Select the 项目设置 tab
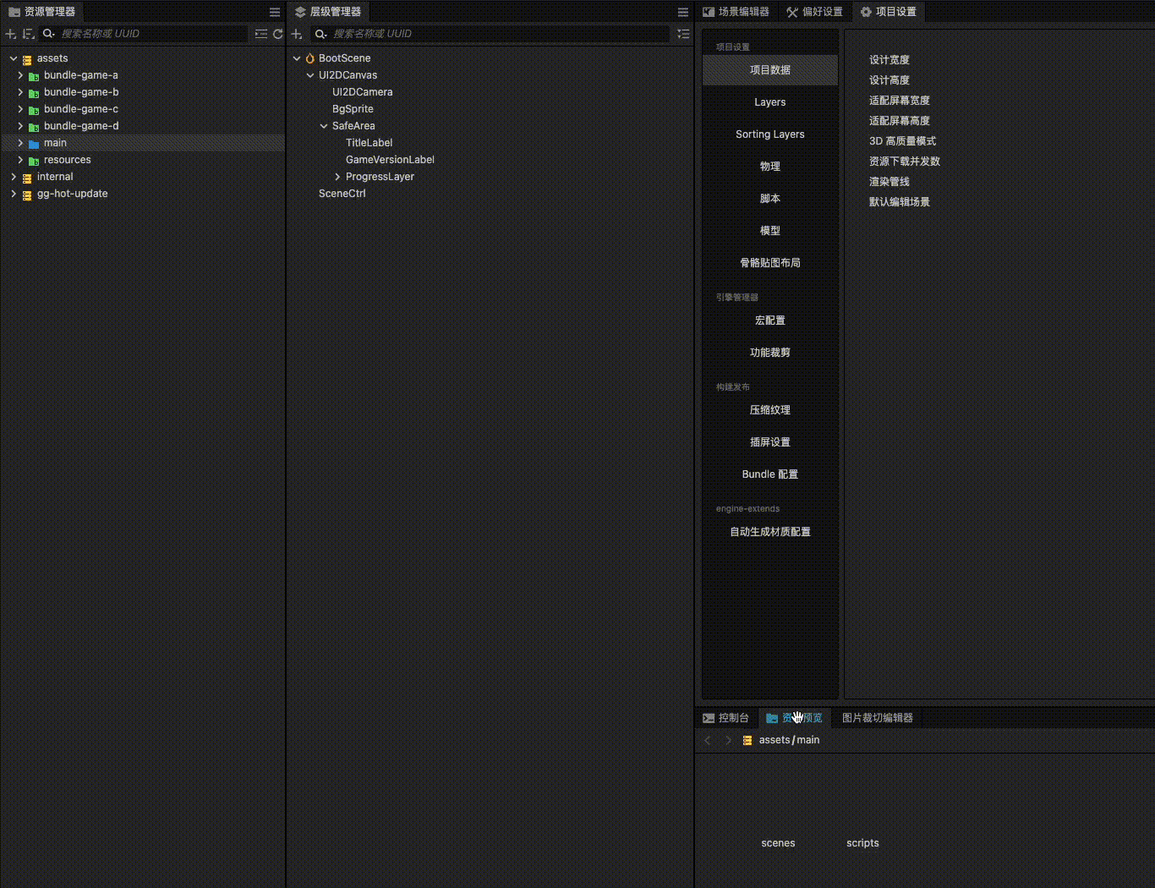 (x=888, y=12)
